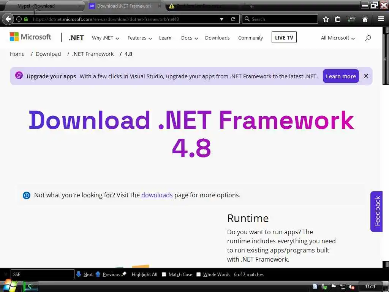Click the magnifier icon in Search box
The image size is (389, 292).
coord(247,19)
